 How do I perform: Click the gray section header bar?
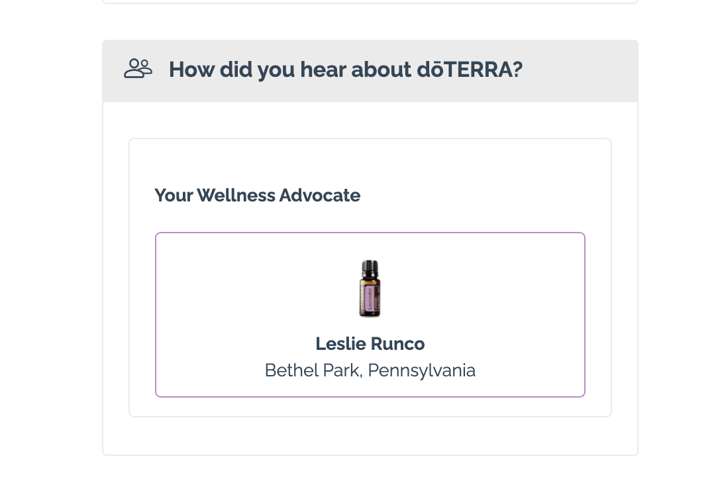pyautogui.click(x=370, y=71)
